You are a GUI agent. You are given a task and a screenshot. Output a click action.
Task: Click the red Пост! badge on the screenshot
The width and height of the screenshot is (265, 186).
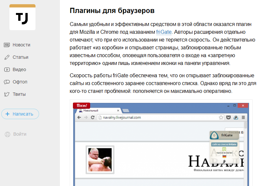81,105
